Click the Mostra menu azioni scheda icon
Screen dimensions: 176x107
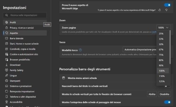tap(63, 78)
